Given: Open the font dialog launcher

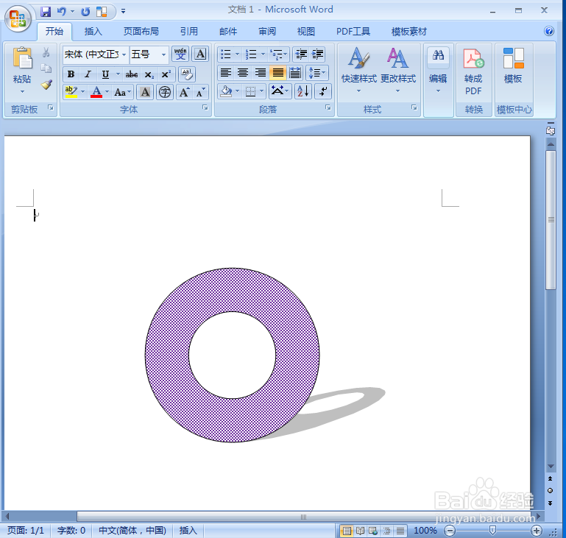Looking at the screenshot, I should coord(205,107).
